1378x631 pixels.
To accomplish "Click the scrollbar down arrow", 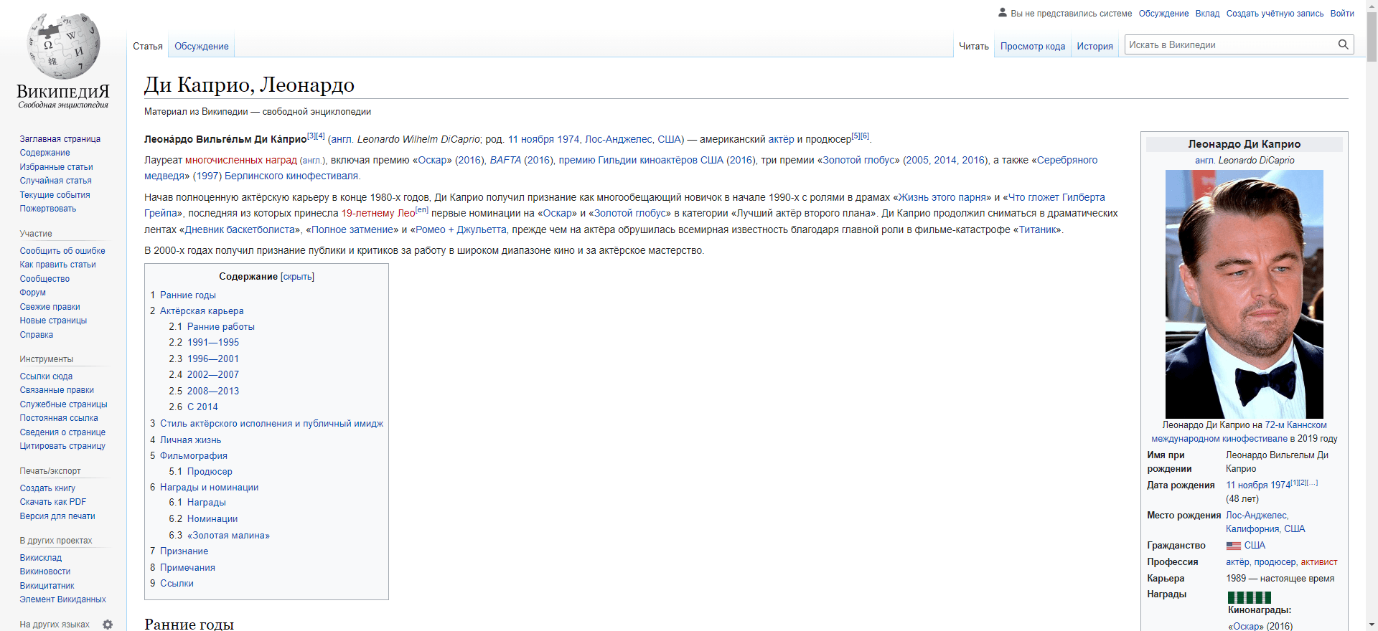I will (1372, 625).
